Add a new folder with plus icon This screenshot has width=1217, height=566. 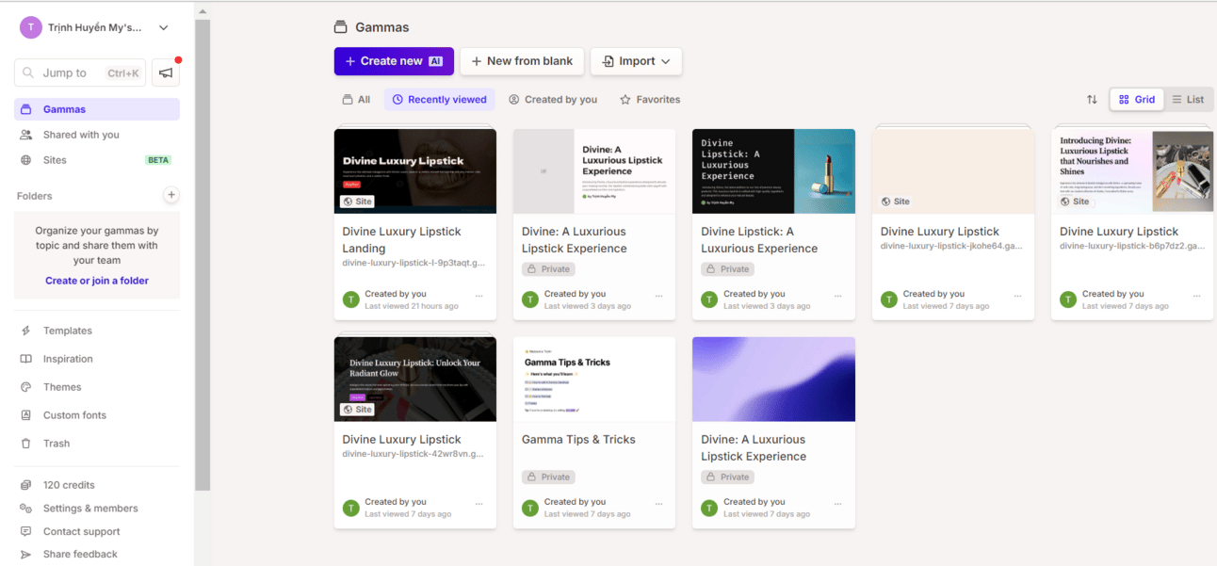(x=170, y=196)
